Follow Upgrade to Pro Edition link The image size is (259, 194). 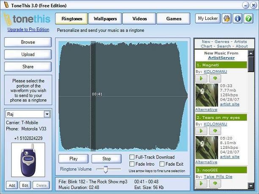[x=28, y=30]
